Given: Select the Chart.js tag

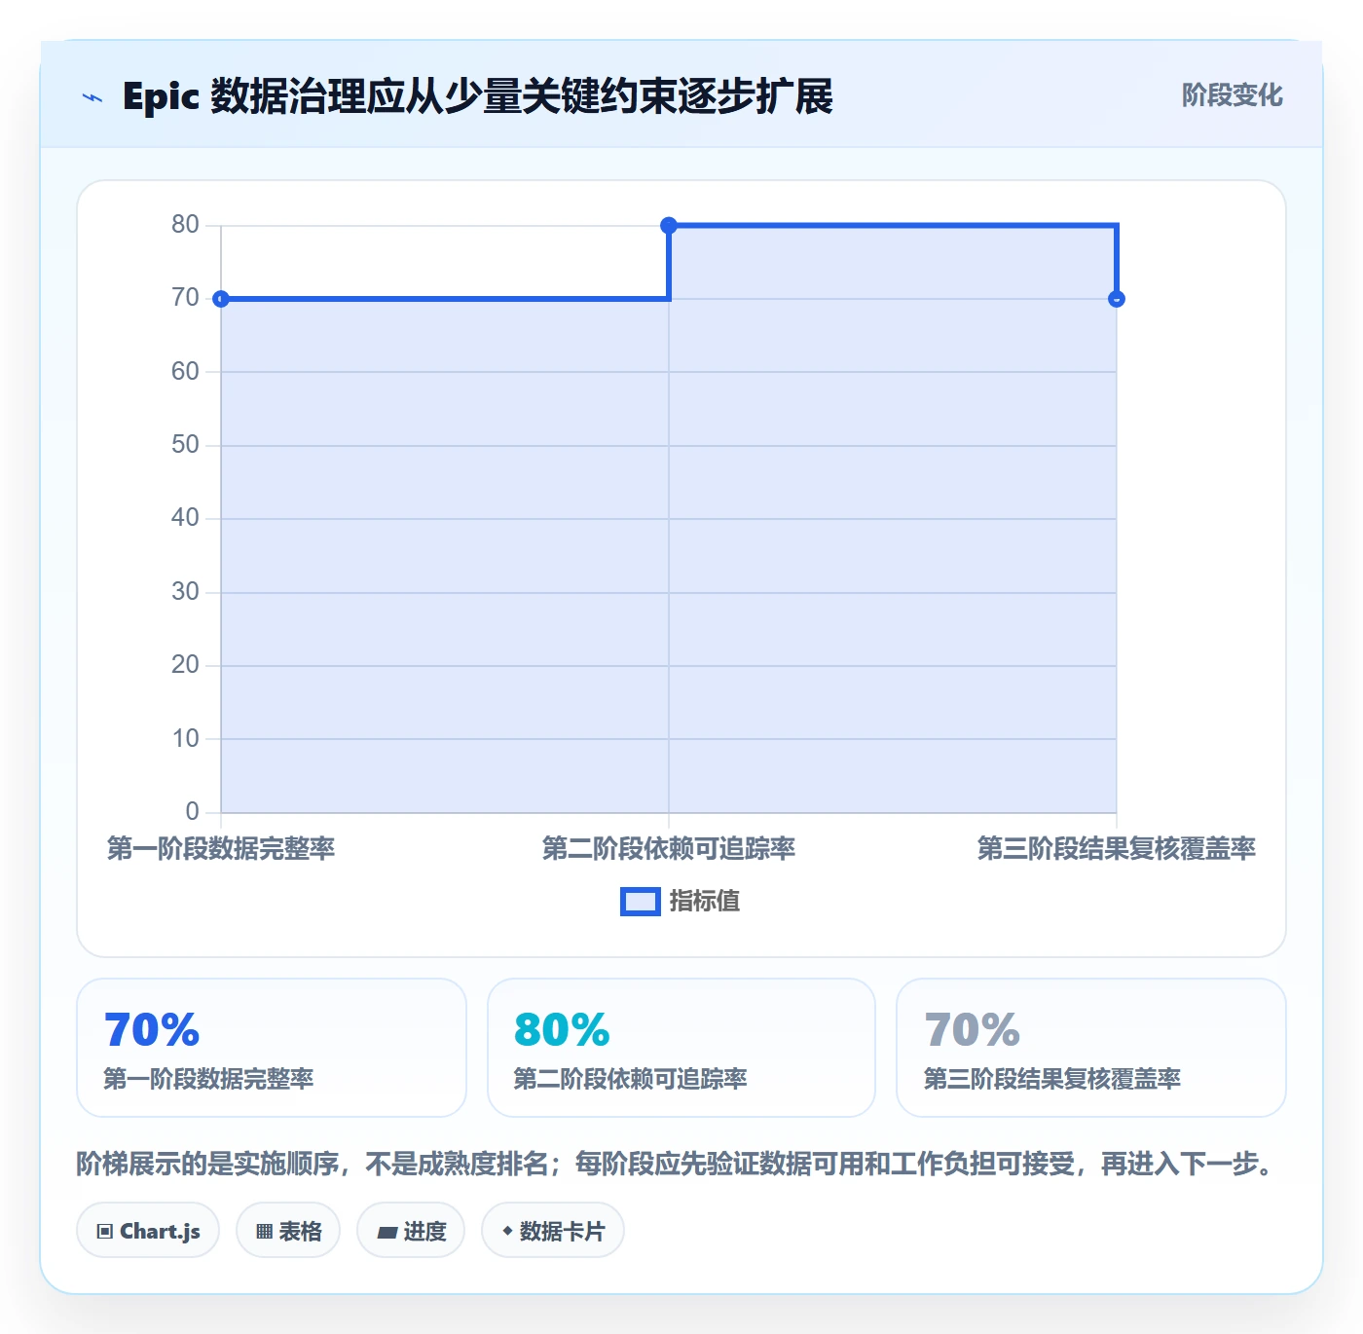Looking at the screenshot, I should (x=148, y=1231).
